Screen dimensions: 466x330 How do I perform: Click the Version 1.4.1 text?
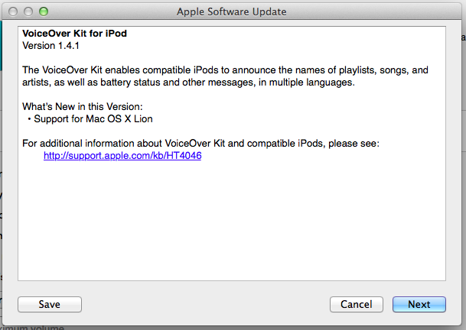[x=51, y=45]
